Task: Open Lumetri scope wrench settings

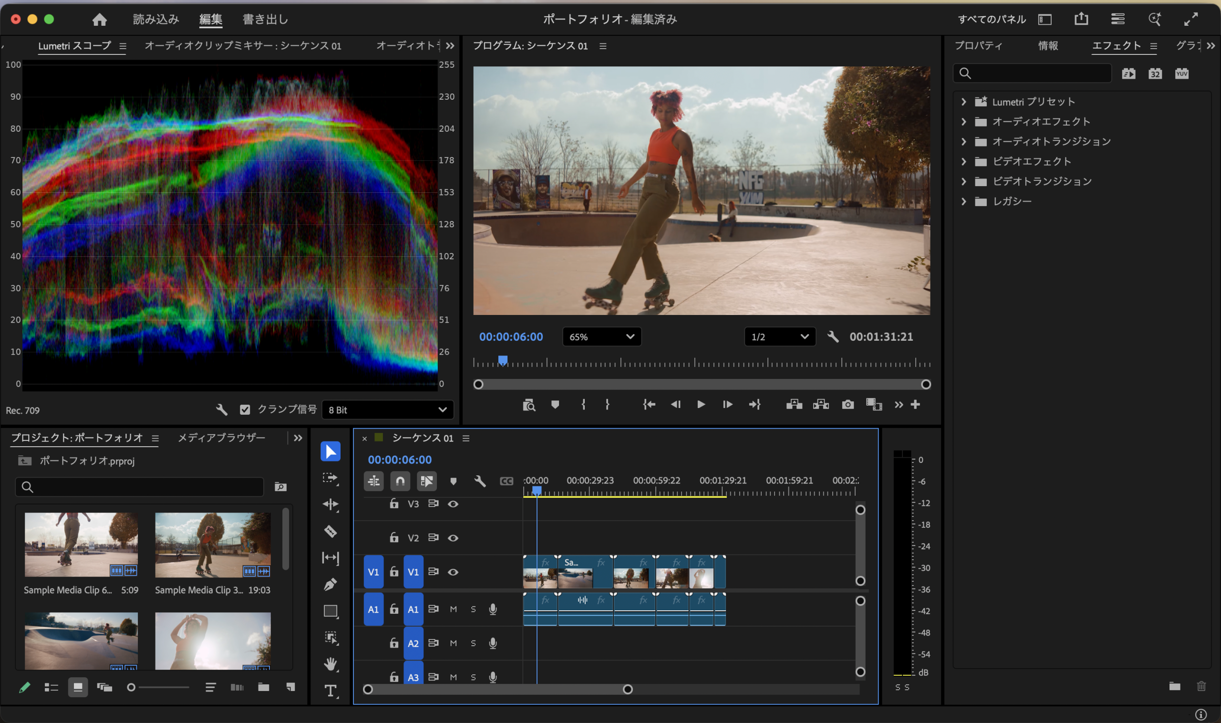Action: click(221, 410)
